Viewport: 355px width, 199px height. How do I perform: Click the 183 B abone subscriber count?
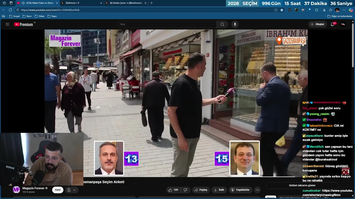[x=29, y=192]
